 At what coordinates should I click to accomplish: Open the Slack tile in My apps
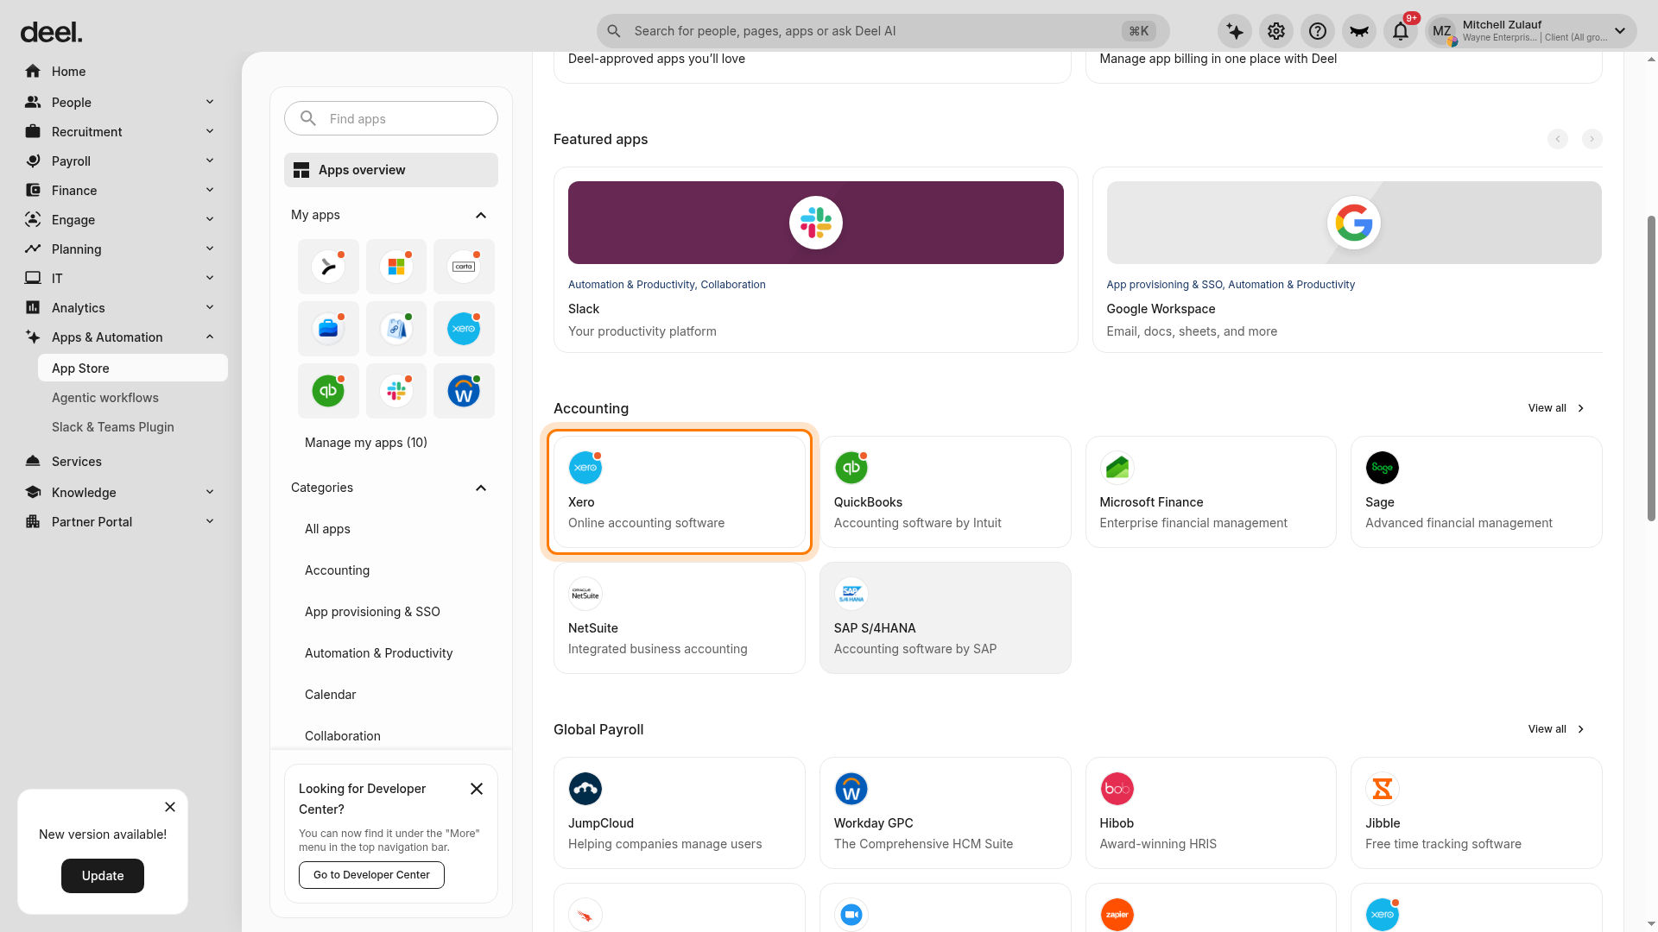(x=396, y=391)
